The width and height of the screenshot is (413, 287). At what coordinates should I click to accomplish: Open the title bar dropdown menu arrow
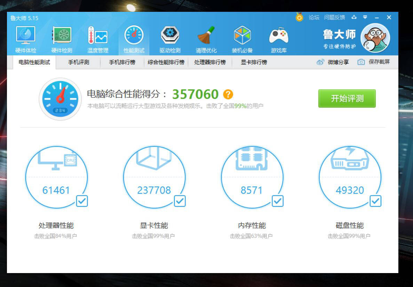click(365, 17)
